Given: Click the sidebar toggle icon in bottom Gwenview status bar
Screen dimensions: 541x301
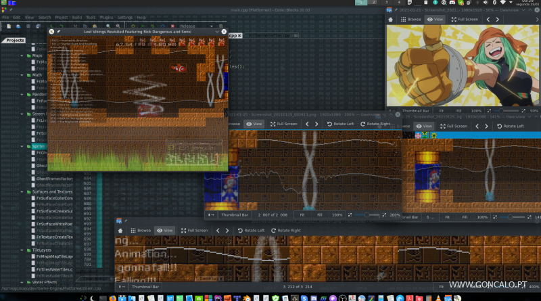Looking at the screenshot, I should (x=122, y=287).
